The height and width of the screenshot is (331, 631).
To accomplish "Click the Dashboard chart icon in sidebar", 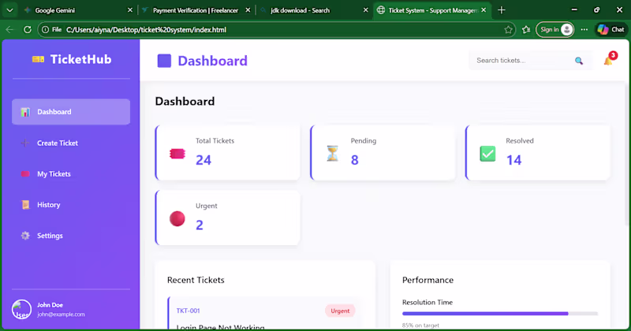I will [x=25, y=112].
